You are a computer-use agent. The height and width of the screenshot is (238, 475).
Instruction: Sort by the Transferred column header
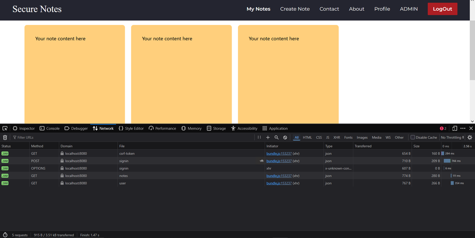(382, 146)
